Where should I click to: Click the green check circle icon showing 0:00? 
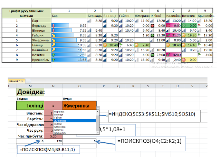click(x=184, y=25)
